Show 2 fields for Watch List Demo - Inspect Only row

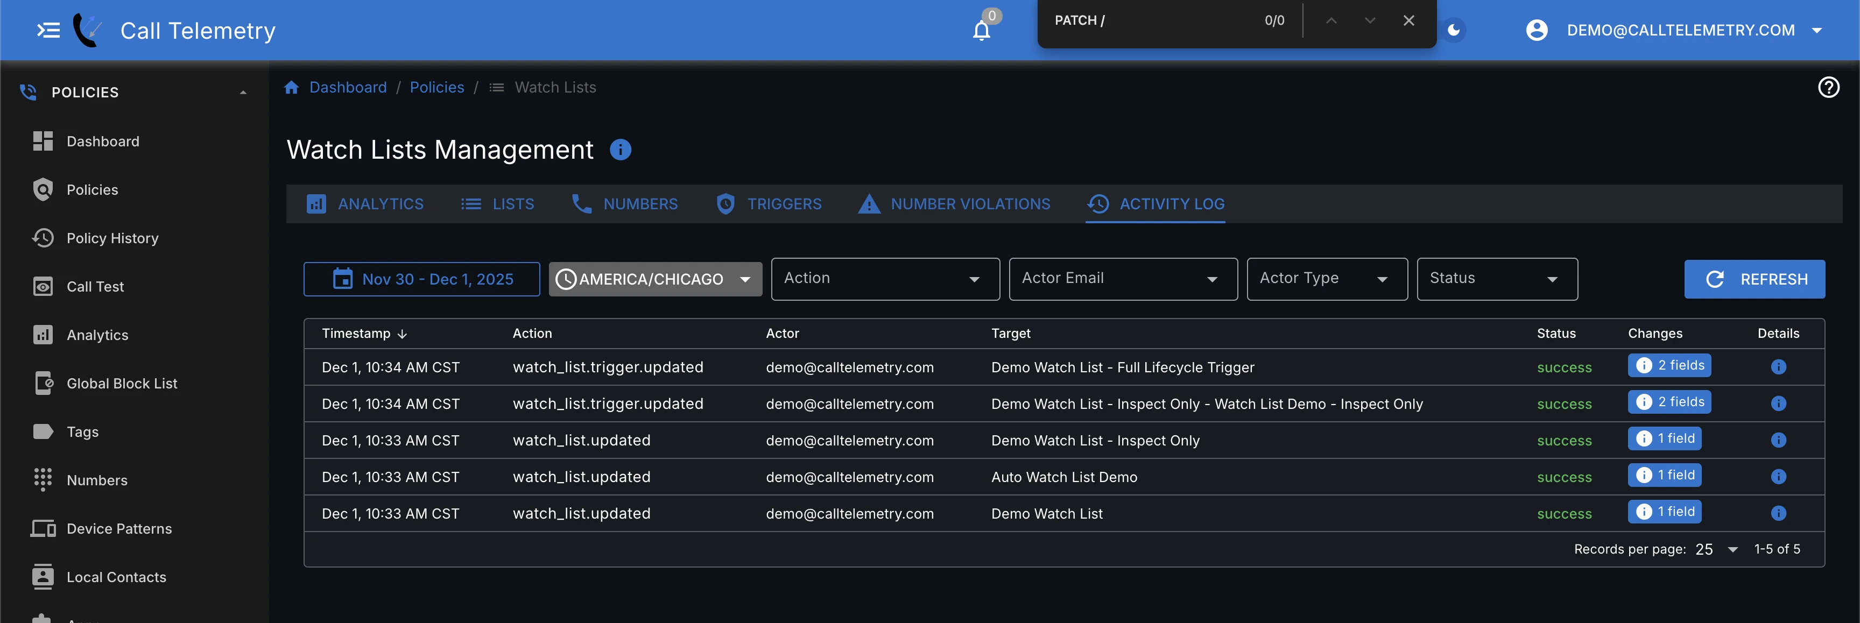coord(1668,402)
